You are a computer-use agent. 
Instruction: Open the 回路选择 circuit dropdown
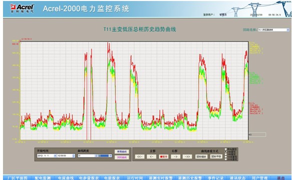coord(273,30)
